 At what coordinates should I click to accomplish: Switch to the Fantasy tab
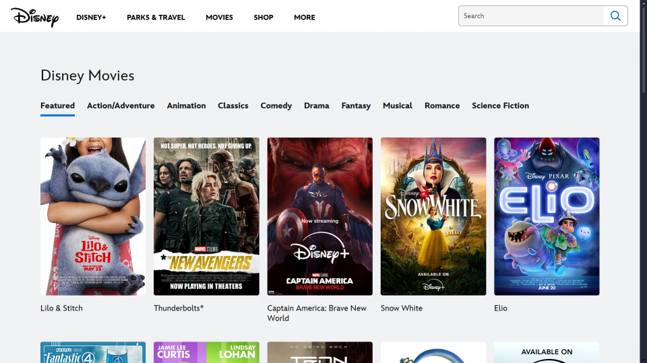pyautogui.click(x=356, y=106)
